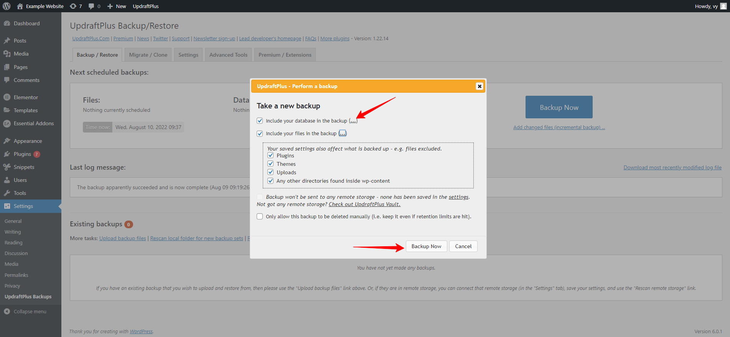Click Upload backup files link
730x337 pixels.
point(123,238)
